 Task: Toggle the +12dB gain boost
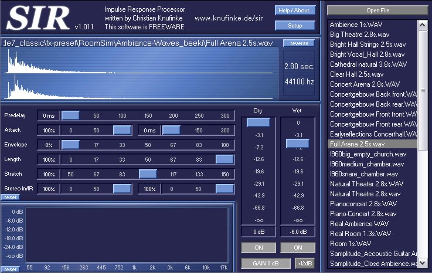(x=305, y=264)
